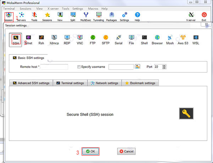Select the VNC session icon
Viewport: 213px width, 163px height.
coord(80,39)
